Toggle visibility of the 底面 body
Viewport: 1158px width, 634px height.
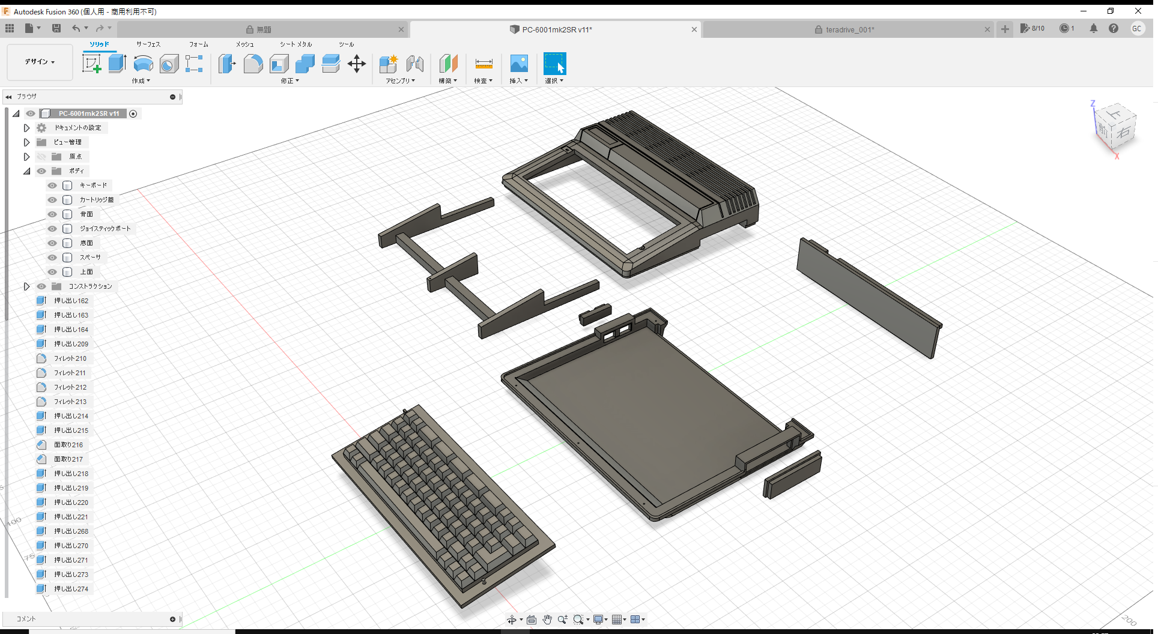pos(52,243)
